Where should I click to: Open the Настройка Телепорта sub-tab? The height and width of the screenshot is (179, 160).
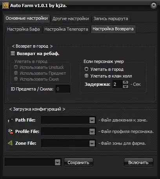coord(66,29)
